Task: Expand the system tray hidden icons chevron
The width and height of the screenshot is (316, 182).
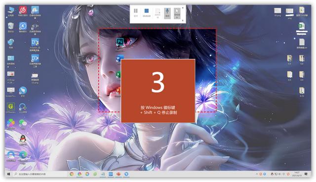Action: (x=257, y=174)
